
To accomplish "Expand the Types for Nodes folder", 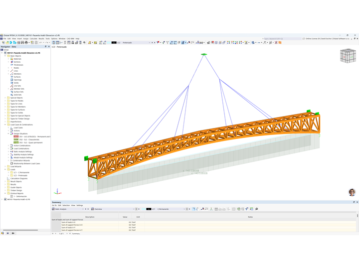I will click(x=5, y=101).
